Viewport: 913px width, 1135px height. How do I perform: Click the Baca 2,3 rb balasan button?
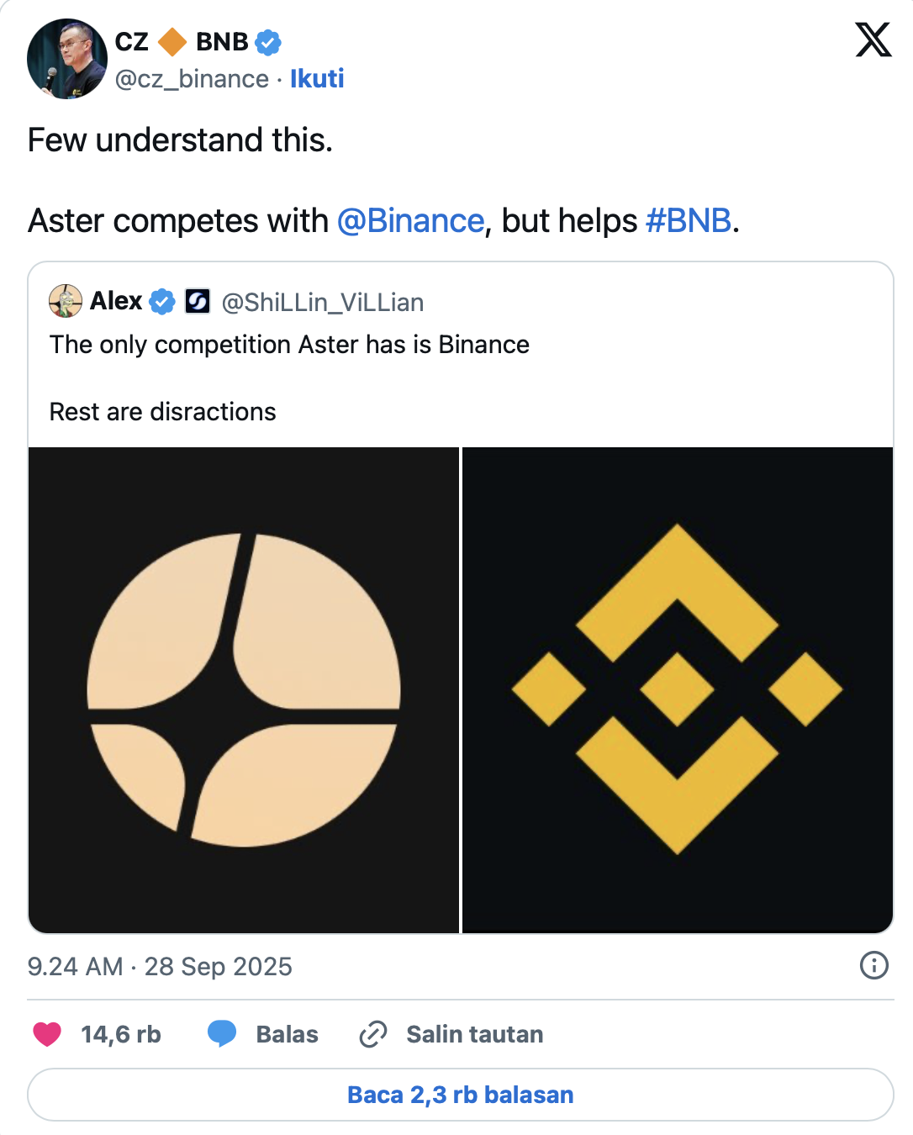pos(460,1095)
